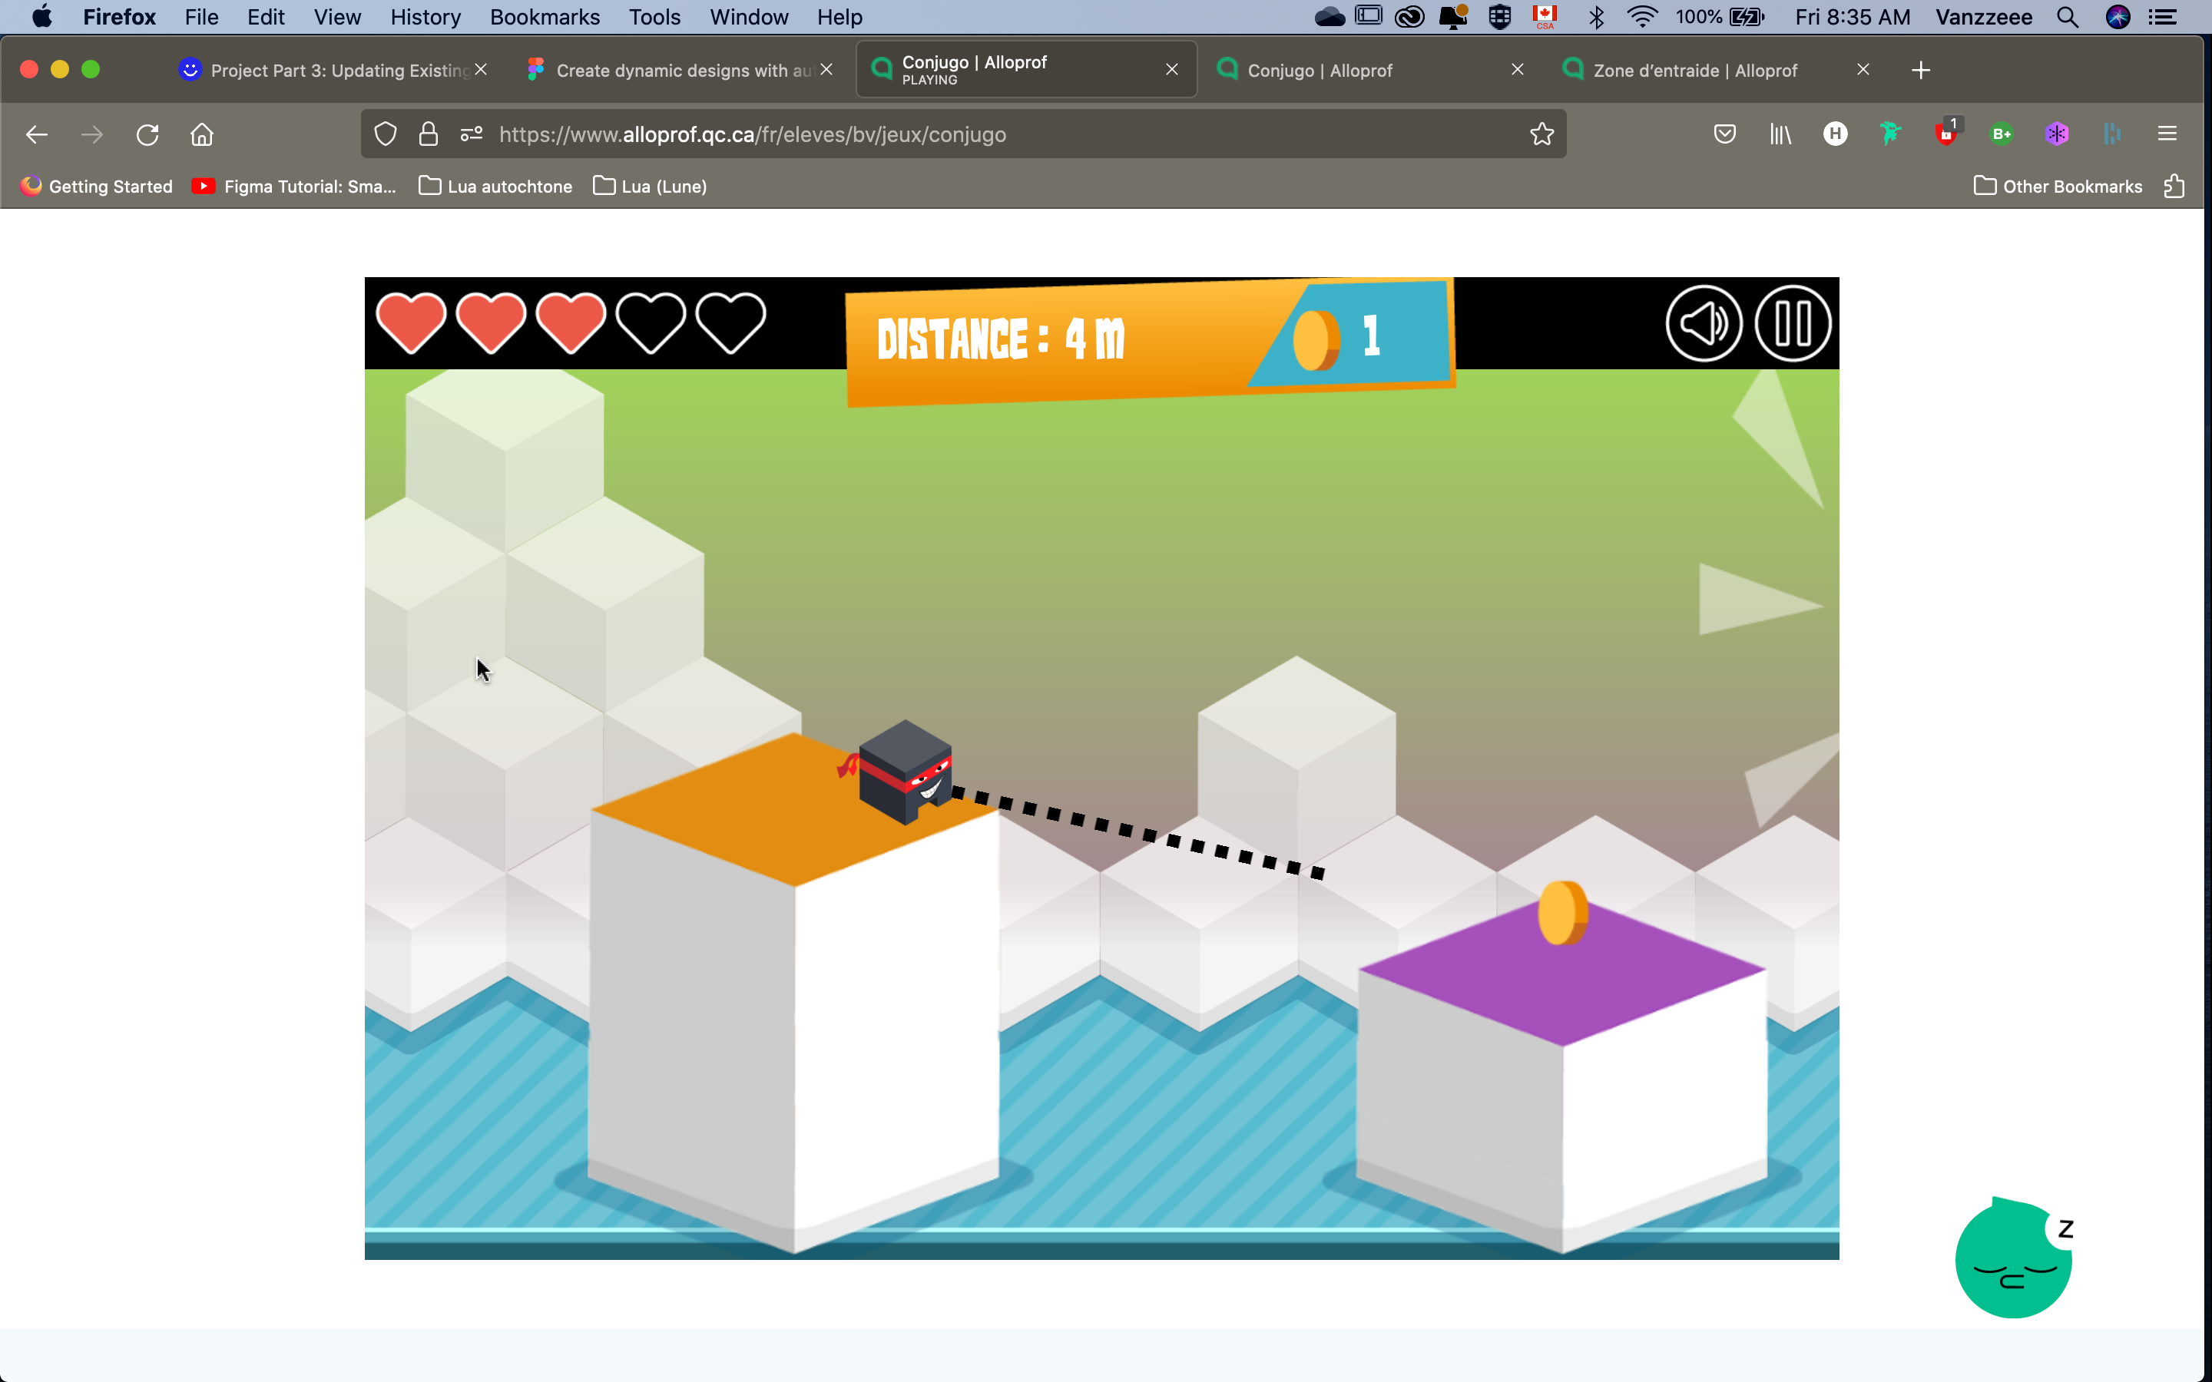
Task: Reload the current page
Action: (147, 134)
